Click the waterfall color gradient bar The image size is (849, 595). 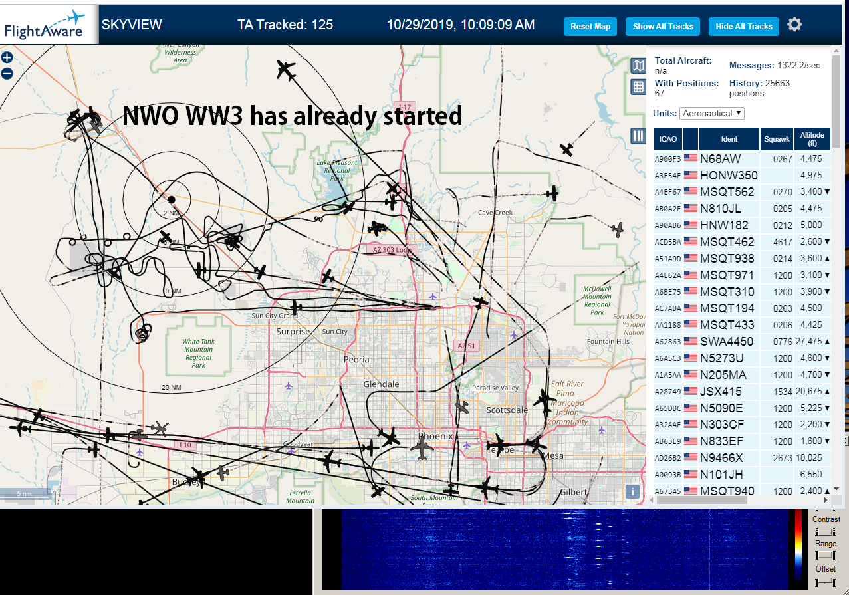(798, 546)
